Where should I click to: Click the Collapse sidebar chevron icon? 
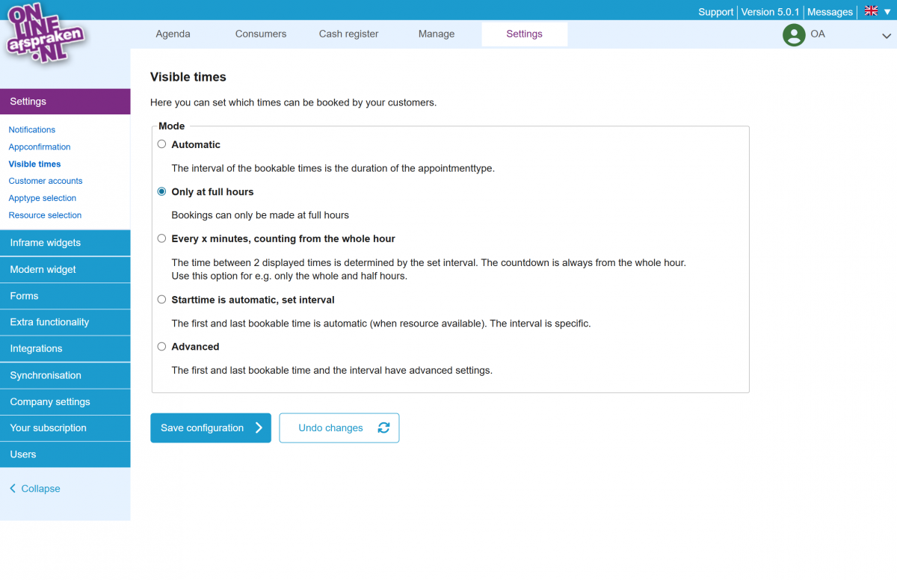click(x=13, y=489)
